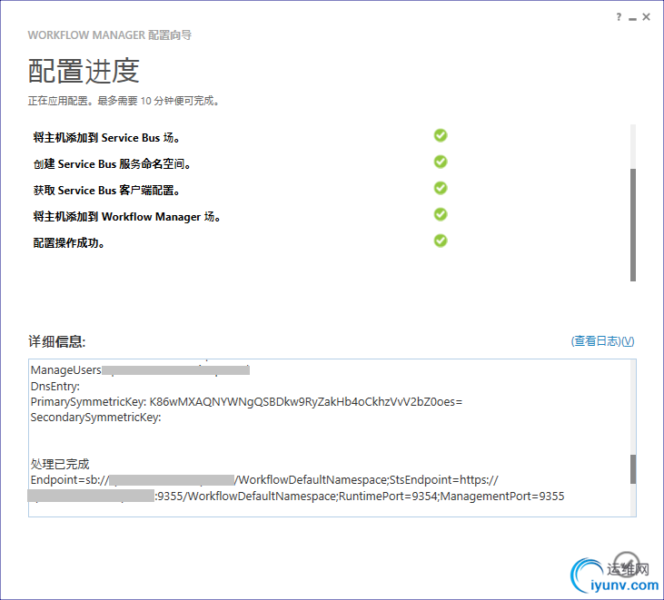Click green check beside 获取 Service Bus 客户端配置
The height and width of the screenshot is (600, 664).
pos(441,188)
